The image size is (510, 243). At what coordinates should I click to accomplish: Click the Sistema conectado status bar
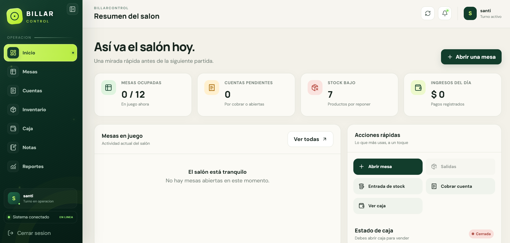tap(40, 217)
